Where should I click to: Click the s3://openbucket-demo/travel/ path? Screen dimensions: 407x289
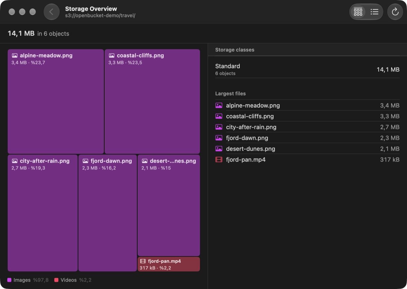coord(100,16)
